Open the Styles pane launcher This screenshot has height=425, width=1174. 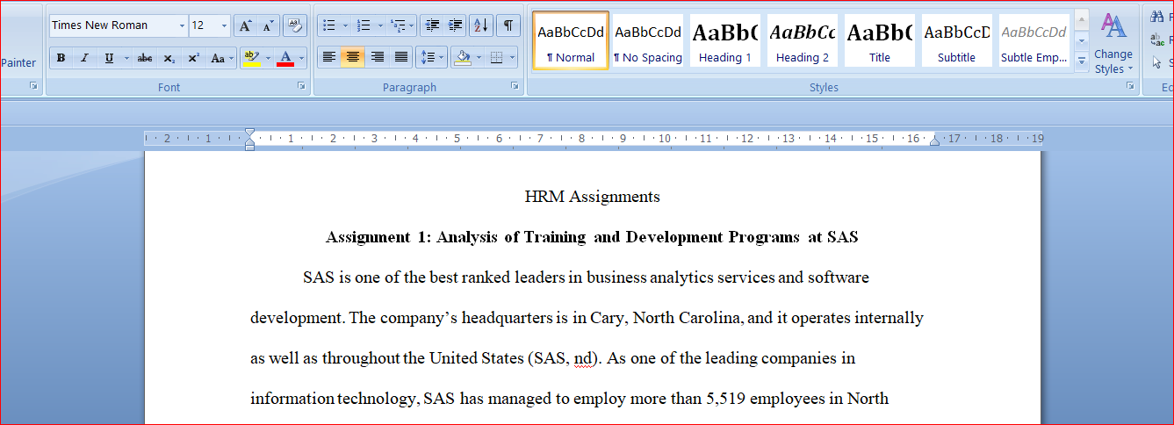(1130, 85)
